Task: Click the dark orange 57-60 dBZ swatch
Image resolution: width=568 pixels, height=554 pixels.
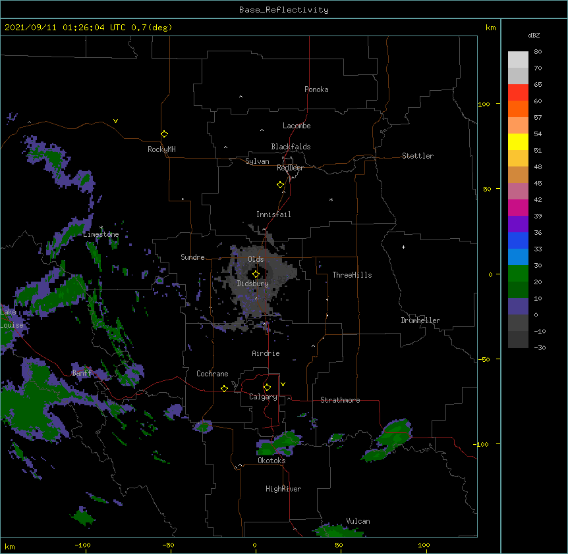Action: click(x=518, y=109)
